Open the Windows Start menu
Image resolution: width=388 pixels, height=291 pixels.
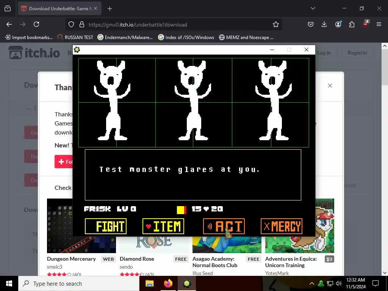pyautogui.click(x=9, y=283)
